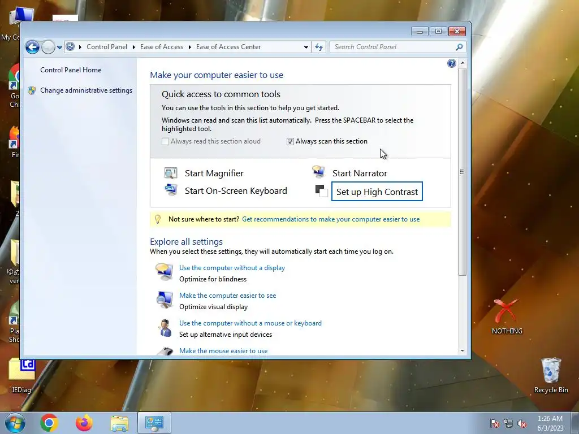Screen dimensions: 579x434
Task: Select the Recycle Bin desktop icon
Action: (x=551, y=375)
